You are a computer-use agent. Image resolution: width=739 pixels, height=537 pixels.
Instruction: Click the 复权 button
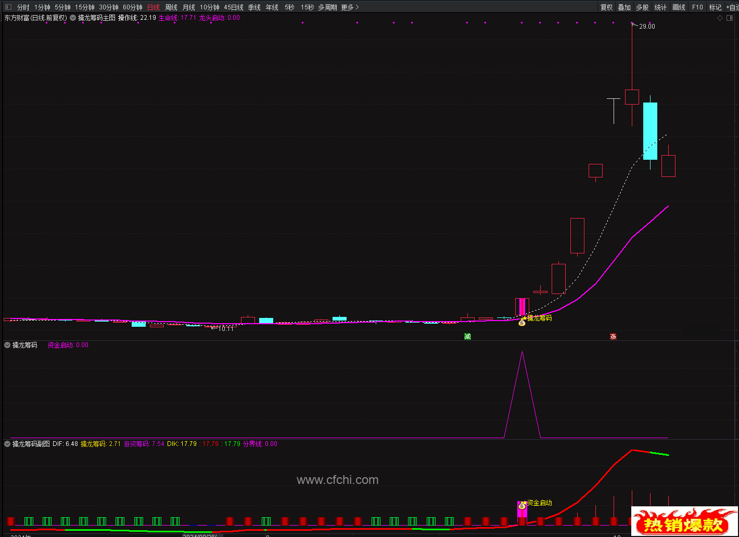(x=607, y=7)
